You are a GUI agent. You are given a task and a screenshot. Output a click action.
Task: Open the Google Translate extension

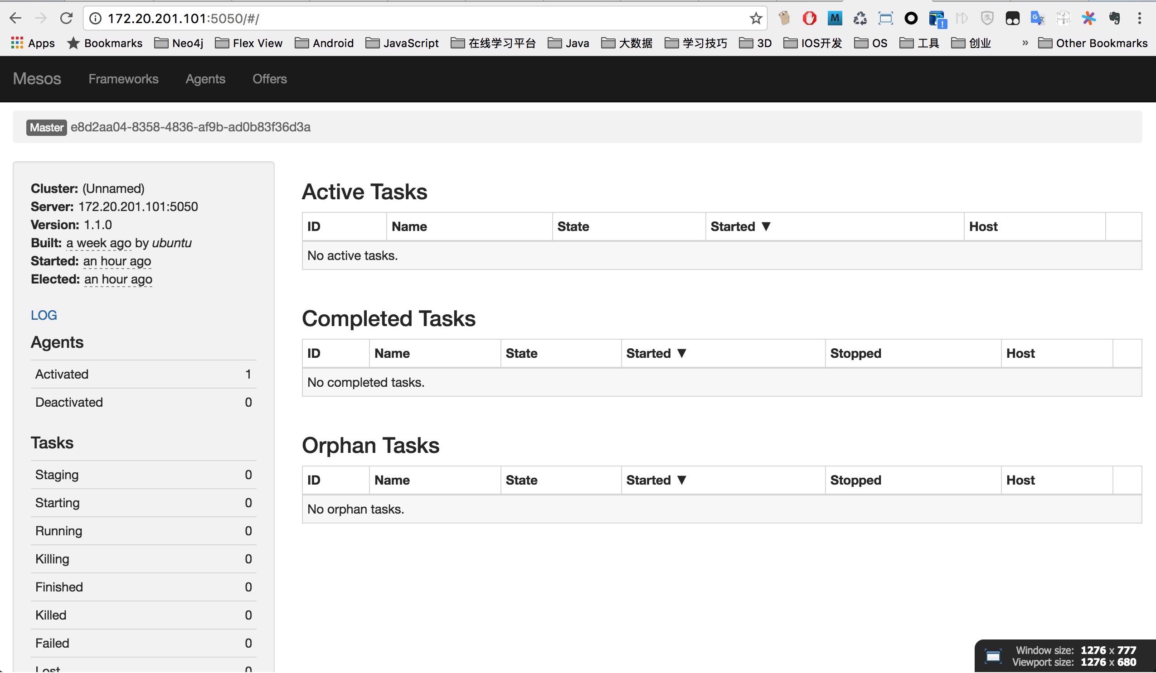coord(1038,18)
